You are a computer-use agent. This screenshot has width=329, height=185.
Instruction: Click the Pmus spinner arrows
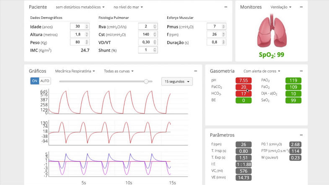(223, 26)
